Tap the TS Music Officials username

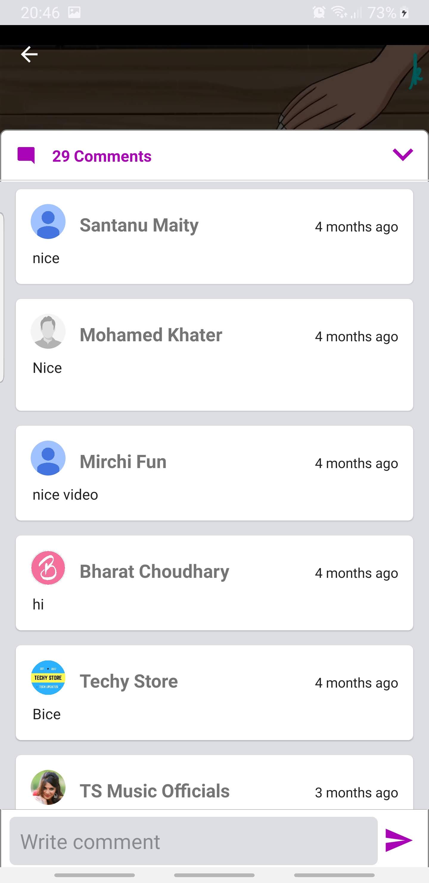(x=154, y=791)
